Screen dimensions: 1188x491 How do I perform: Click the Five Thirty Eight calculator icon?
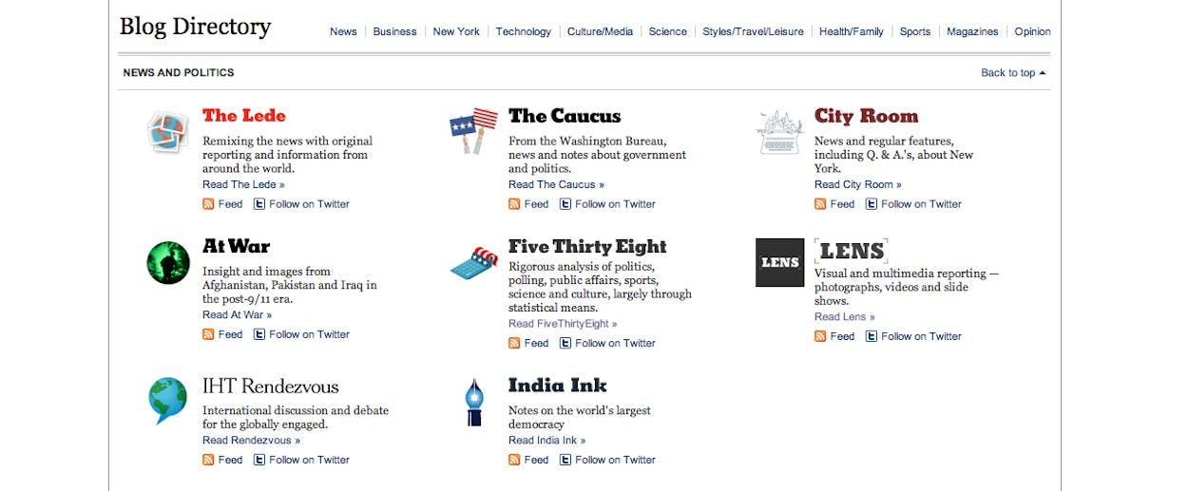473,262
